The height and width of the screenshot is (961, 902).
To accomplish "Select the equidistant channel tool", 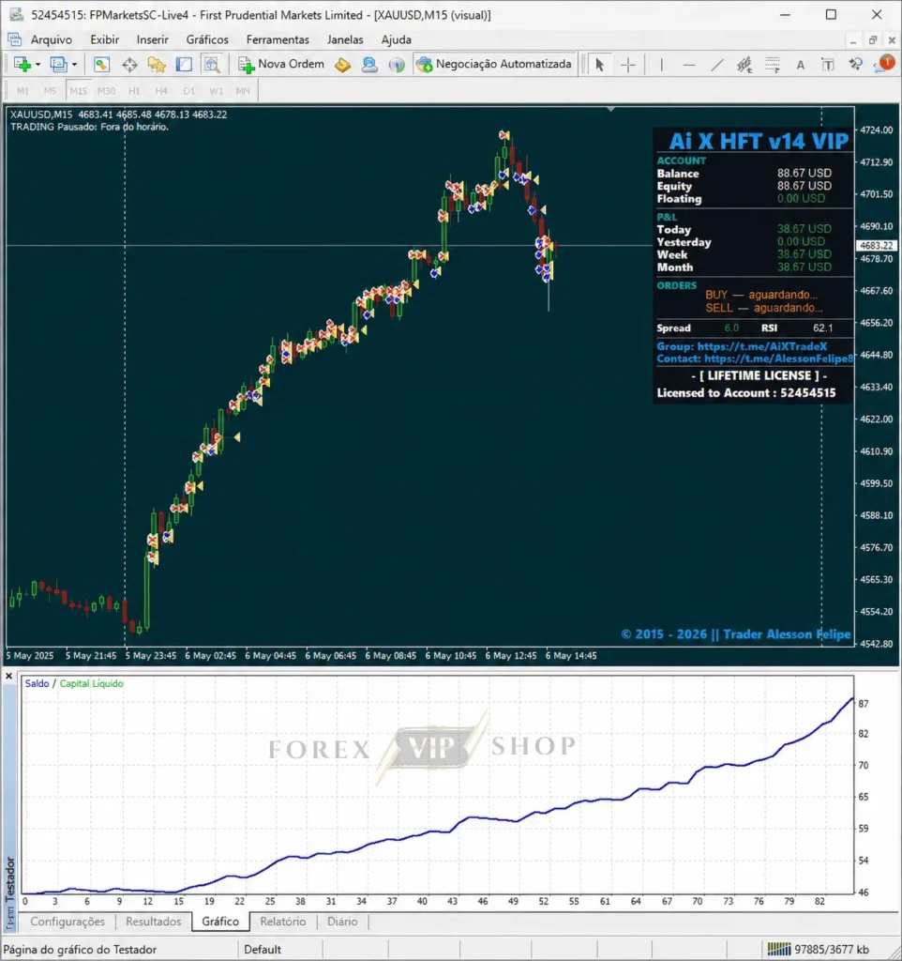I will tap(744, 65).
